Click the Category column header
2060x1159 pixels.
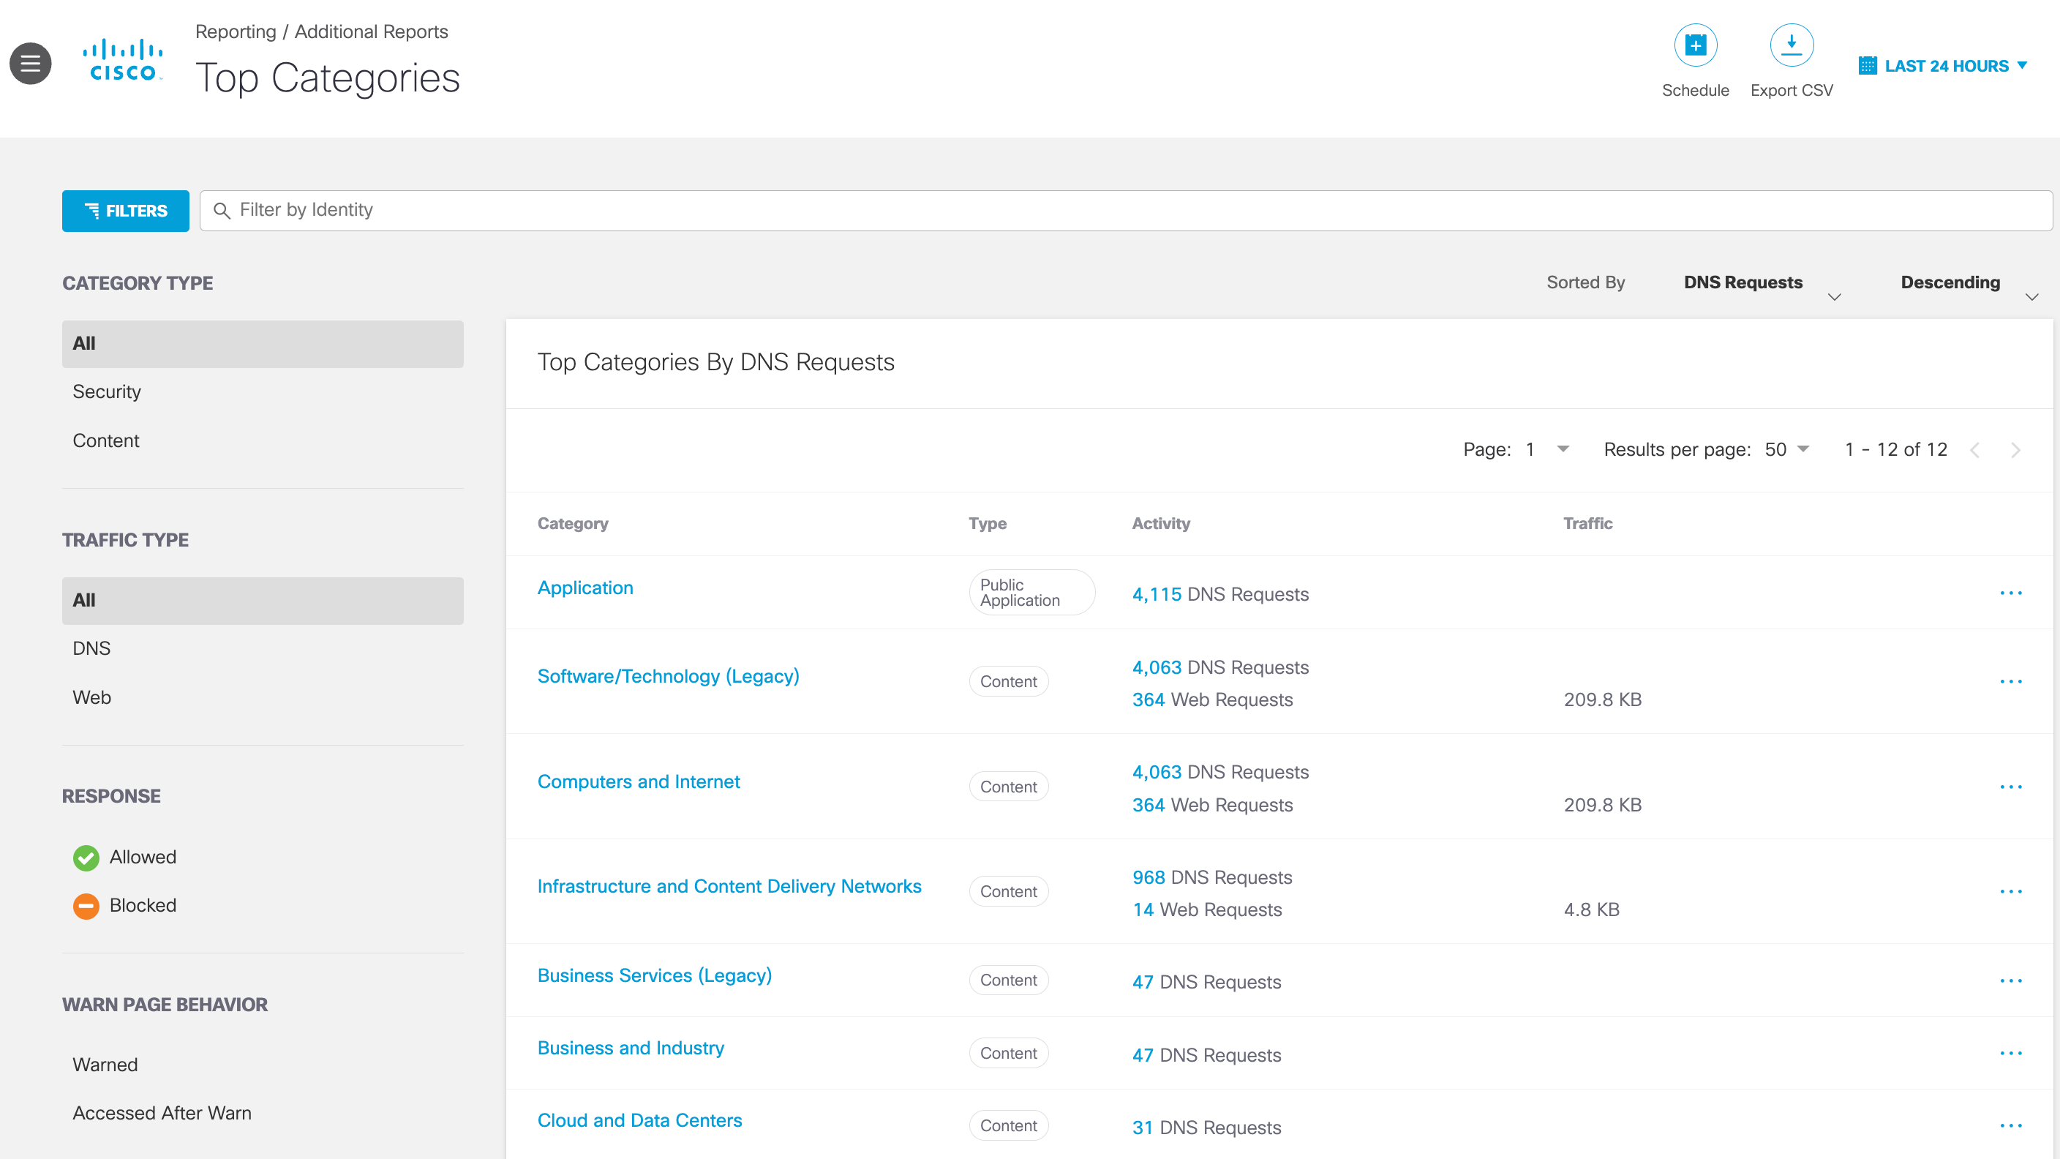[573, 524]
